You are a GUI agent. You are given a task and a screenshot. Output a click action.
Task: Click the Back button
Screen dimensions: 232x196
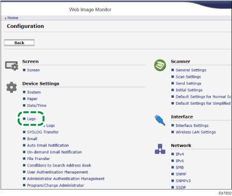[19, 43]
